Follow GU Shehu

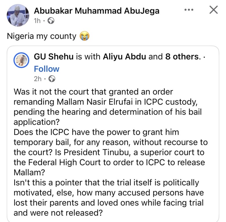(x=46, y=69)
